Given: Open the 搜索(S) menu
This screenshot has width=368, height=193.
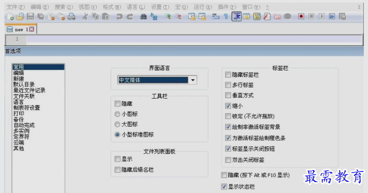Looking at the screenshot, I should point(64,7).
